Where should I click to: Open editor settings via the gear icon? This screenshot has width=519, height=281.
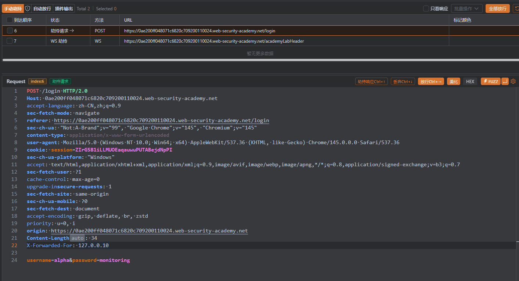point(513,81)
